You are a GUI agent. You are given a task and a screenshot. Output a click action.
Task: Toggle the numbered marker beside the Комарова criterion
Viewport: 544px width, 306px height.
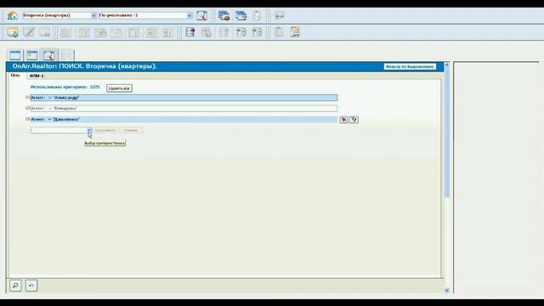(28, 108)
